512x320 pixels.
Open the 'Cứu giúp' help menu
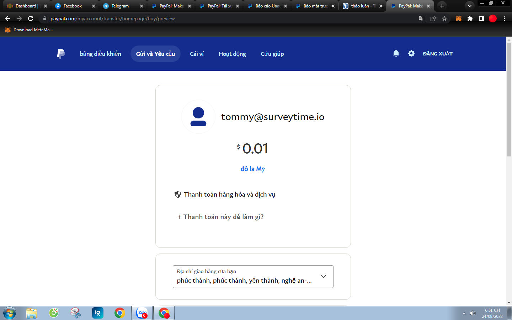tap(272, 54)
